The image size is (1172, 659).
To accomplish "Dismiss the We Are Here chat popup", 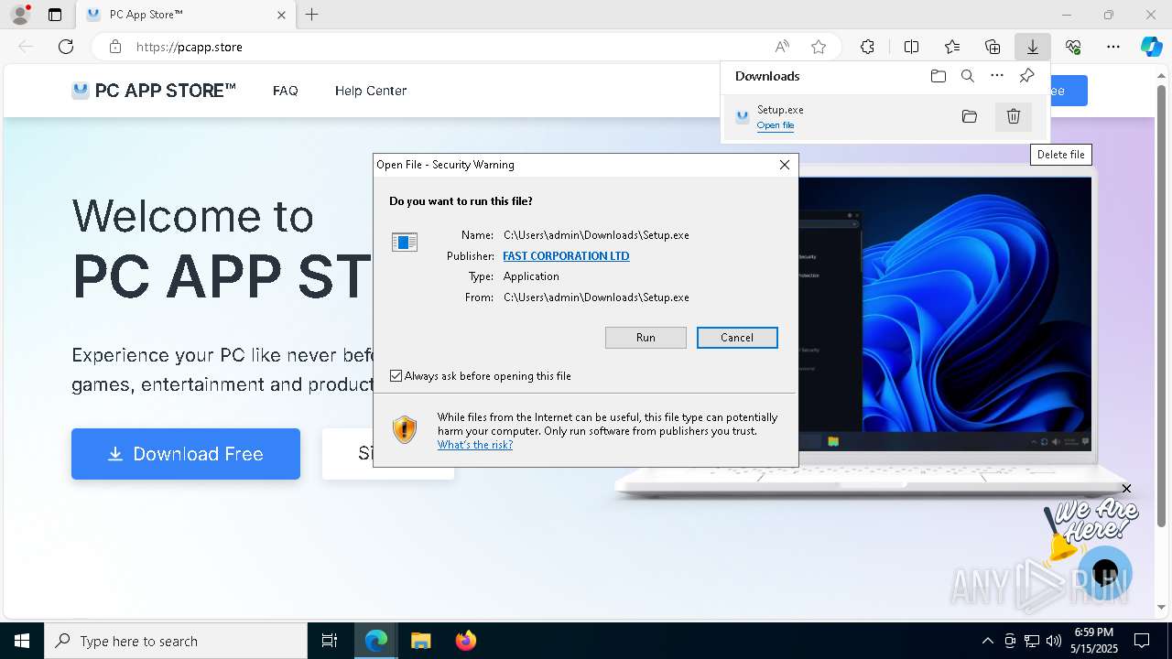I will pos(1127,489).
